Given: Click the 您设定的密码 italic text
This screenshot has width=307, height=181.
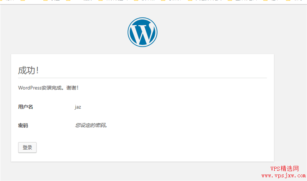Looking at the screenshot, I should tap(91, 125).
